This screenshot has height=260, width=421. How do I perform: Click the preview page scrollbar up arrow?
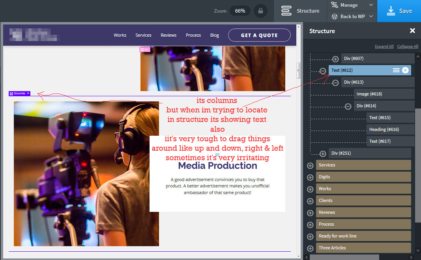(x=298, y=27)
